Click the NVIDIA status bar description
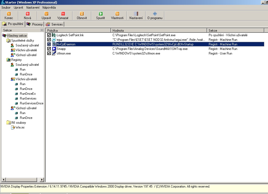 105,186
